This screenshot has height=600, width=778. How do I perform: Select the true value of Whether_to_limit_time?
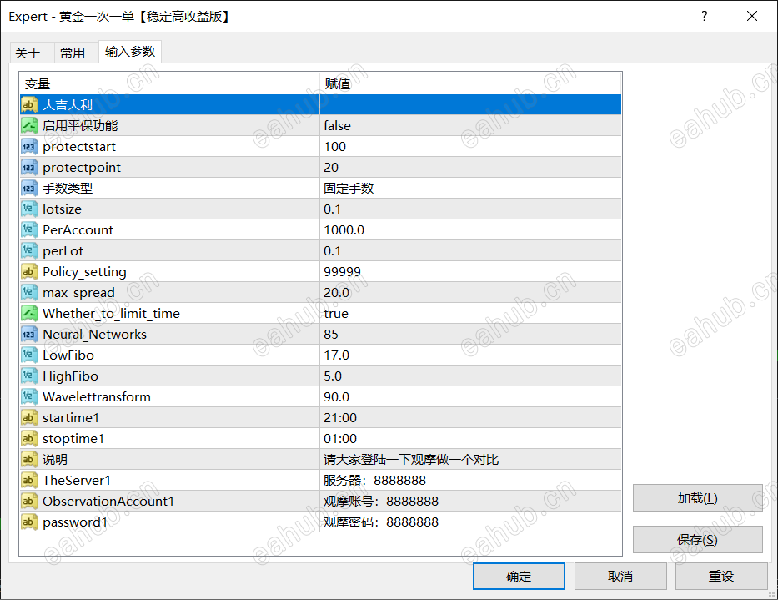click(x=336, y=314)
